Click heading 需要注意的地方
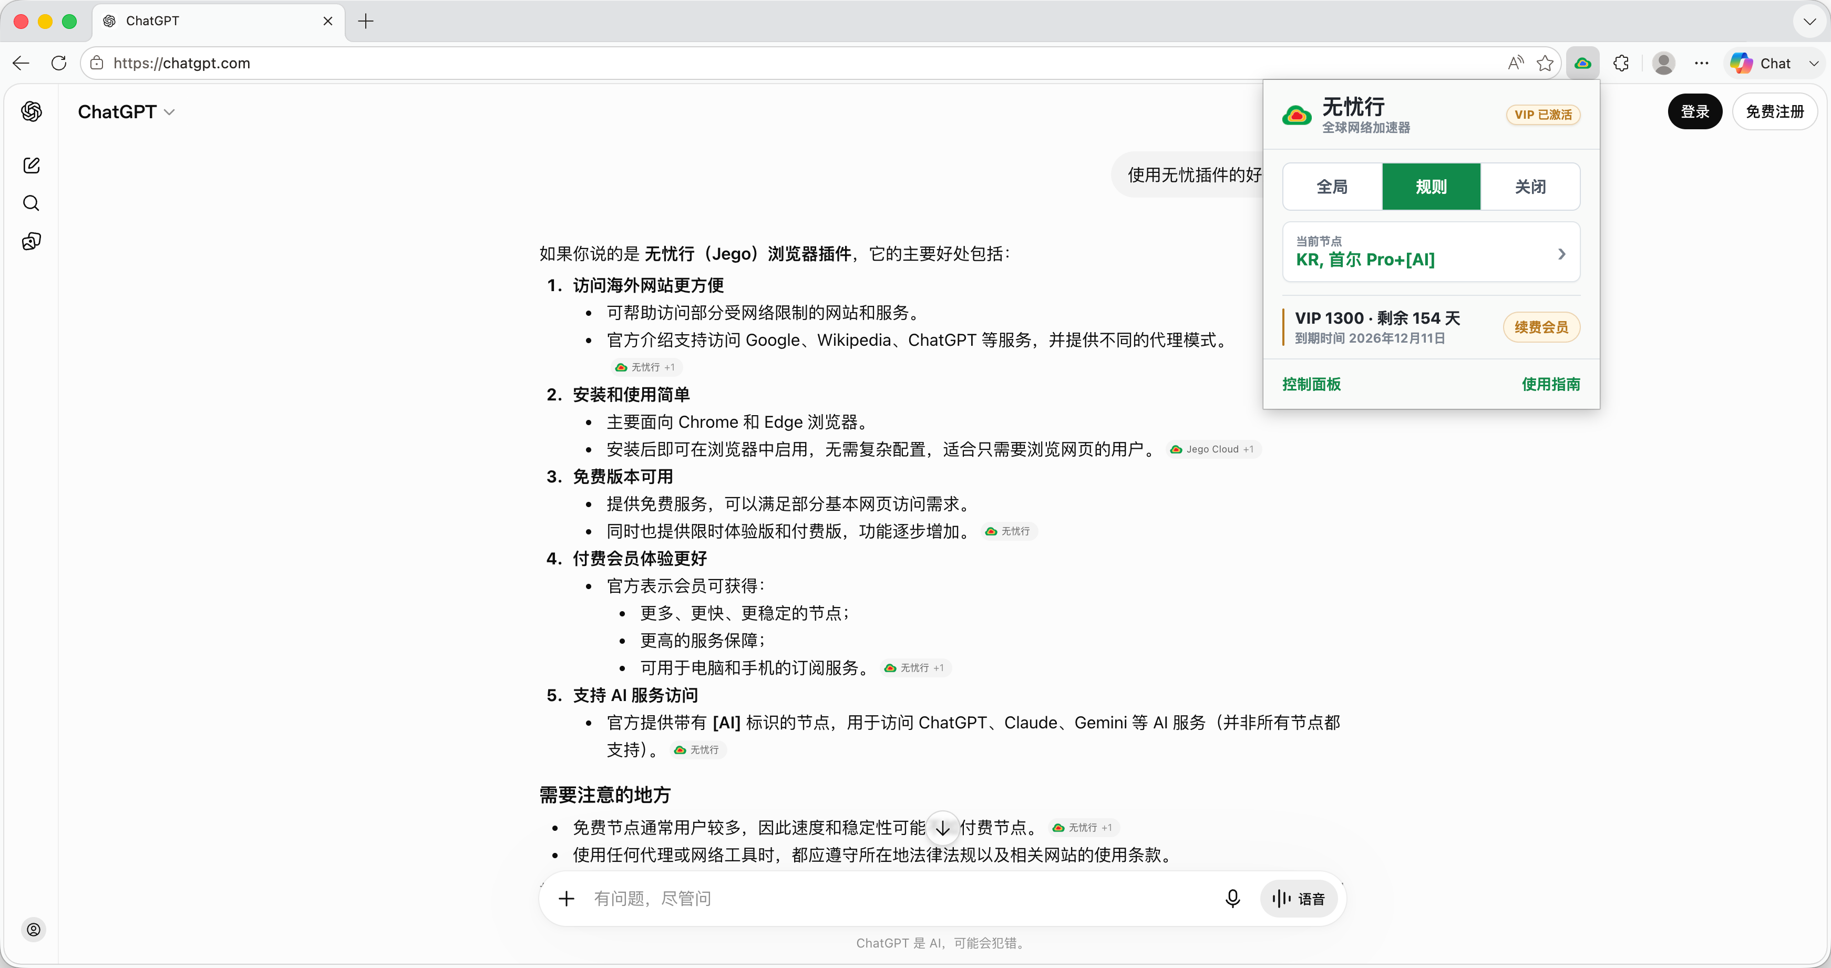The width and height of the screenshot is (1831, 968). (605, 795)
